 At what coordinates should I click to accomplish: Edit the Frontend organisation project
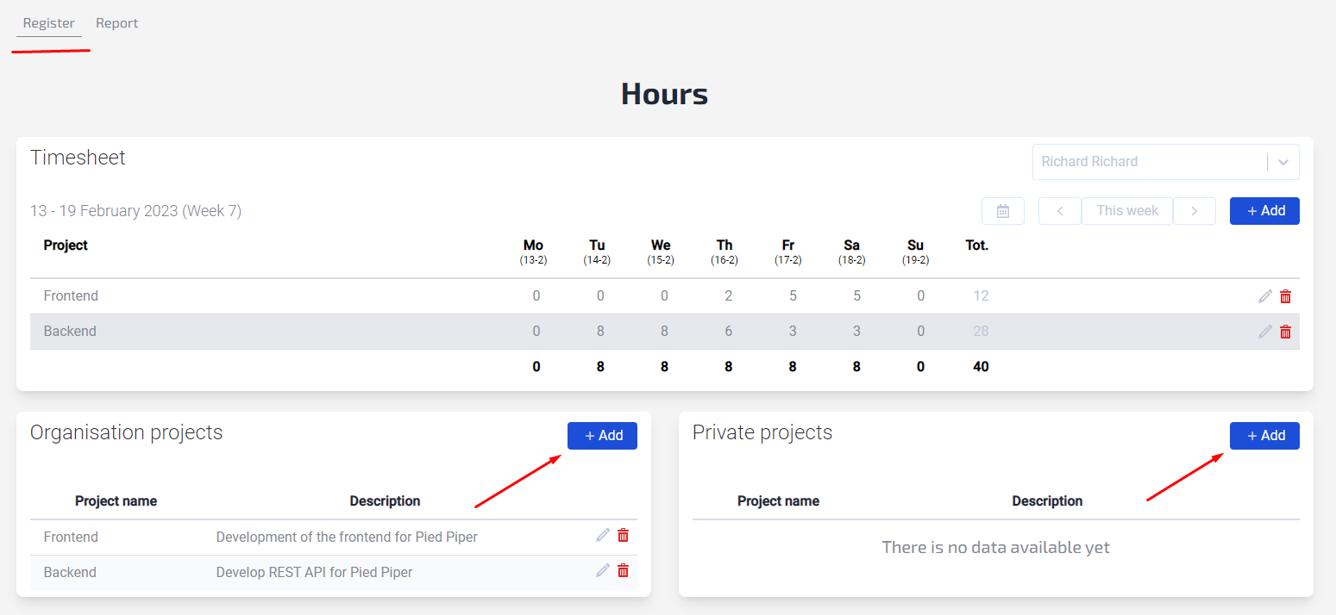click(x=603, y=536)
